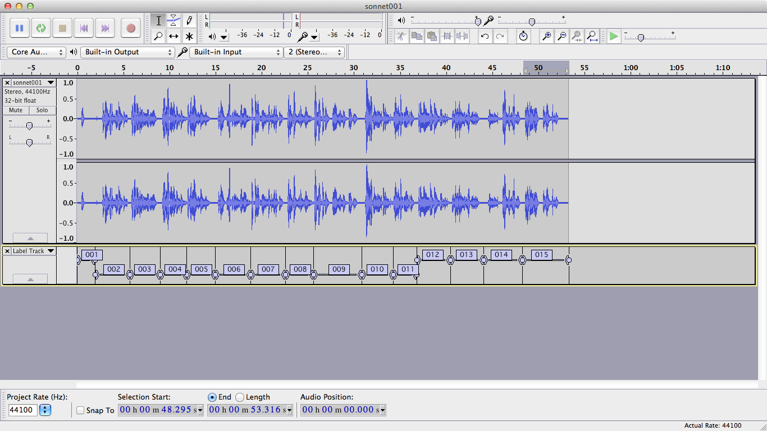Open the 2 (Stereo) channels dropdown
Screen dimensions: 767x431
pos(314,52)
